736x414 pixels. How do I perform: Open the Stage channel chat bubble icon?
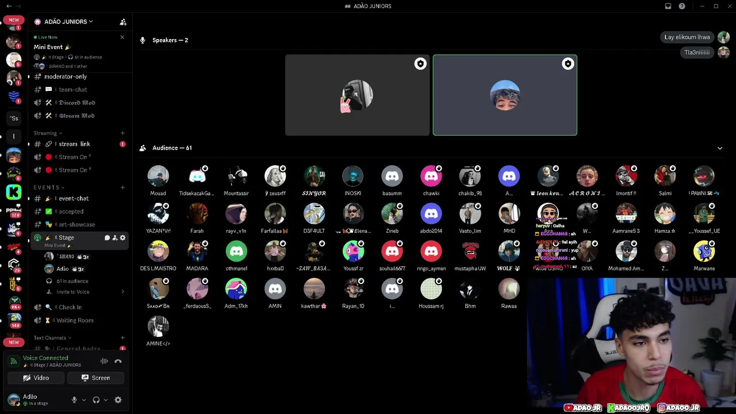(107, 237)
